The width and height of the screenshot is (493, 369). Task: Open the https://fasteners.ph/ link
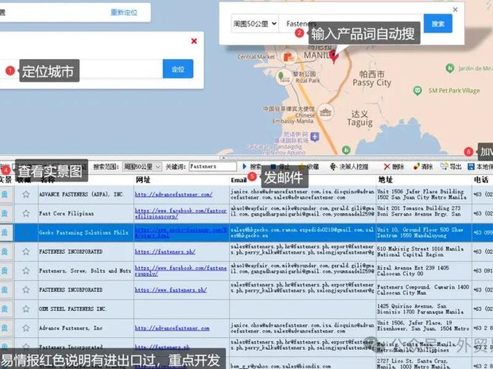tap(165, 252)
